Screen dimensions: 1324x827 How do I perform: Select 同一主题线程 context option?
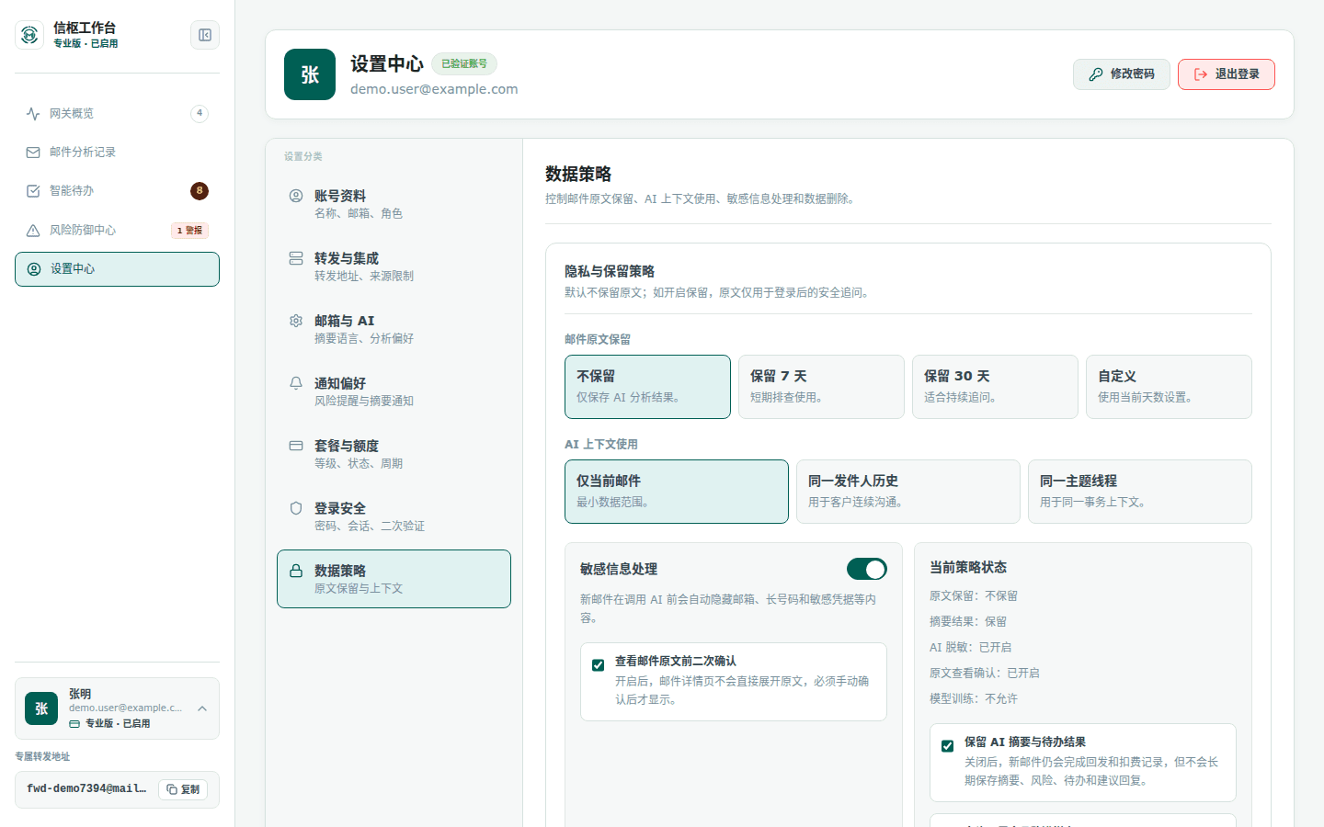1140,492
